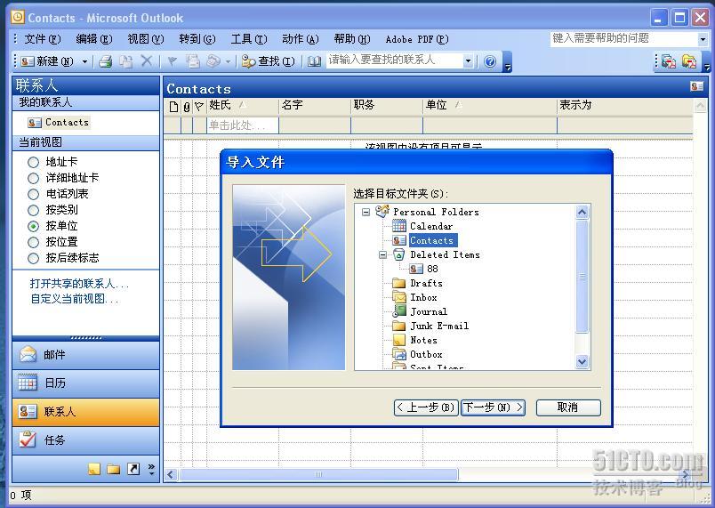Click the Move to Folder toolbar icon
The width and height of the screenshot is (715, 508).
126,61
